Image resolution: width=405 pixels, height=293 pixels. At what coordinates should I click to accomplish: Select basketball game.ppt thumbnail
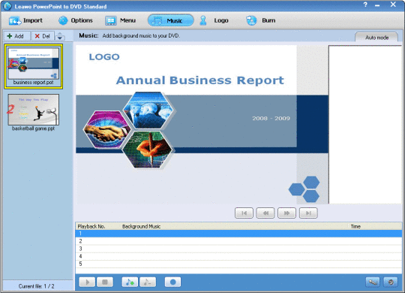pos(33,113)
